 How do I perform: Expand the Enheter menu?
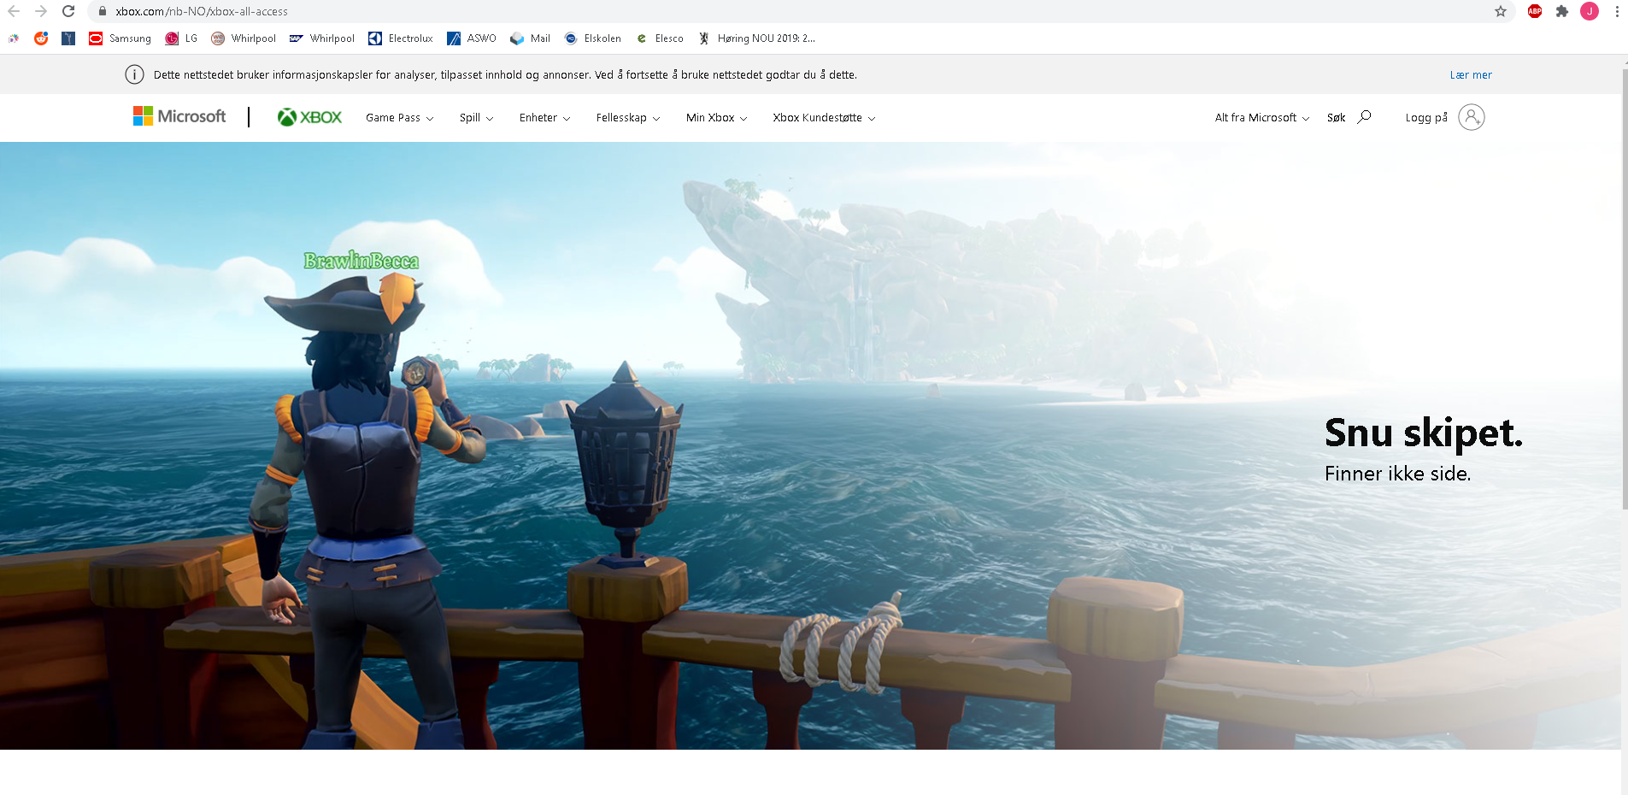click(x=545, y=118)
